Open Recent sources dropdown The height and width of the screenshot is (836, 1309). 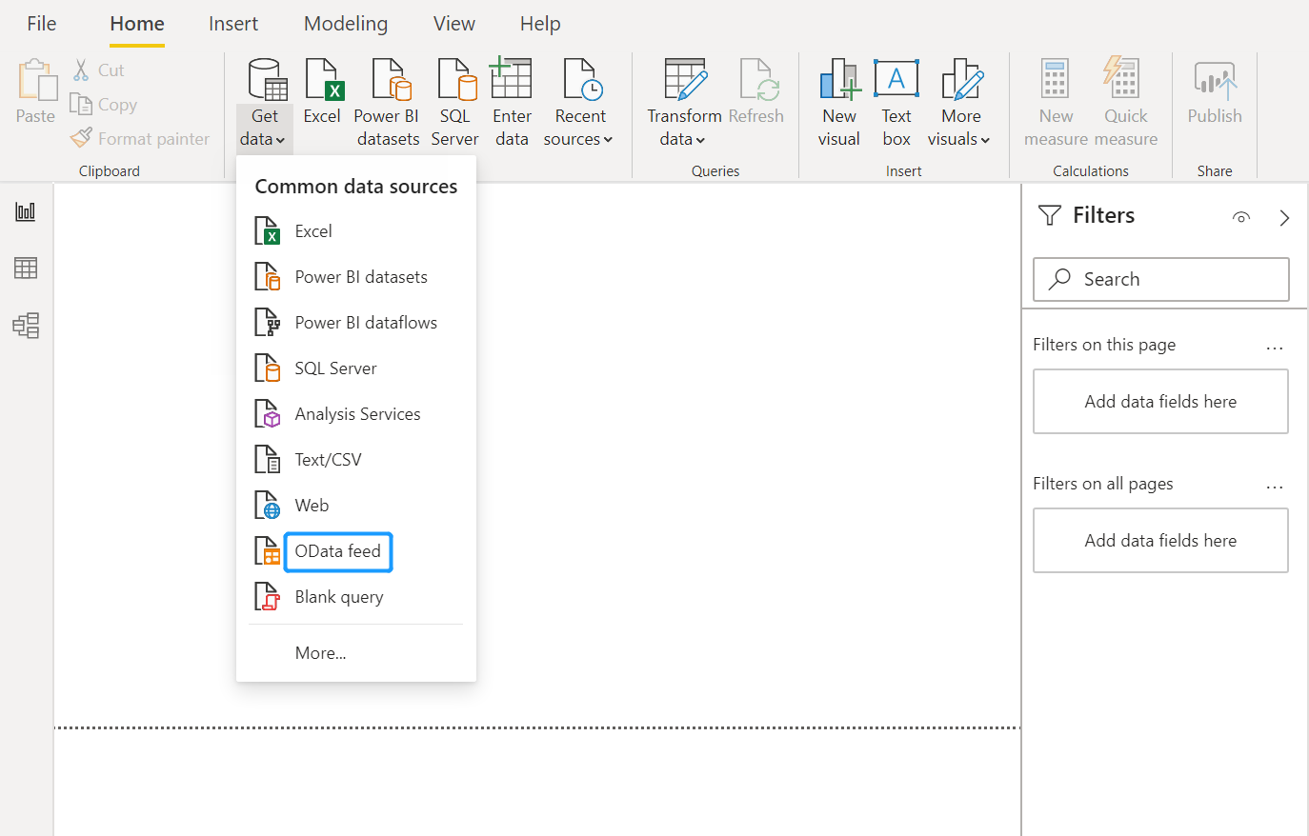578,103
